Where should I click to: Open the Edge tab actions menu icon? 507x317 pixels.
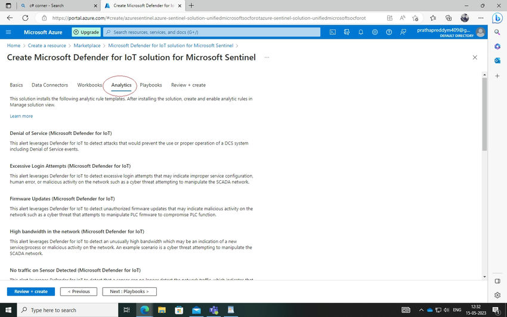pos(8,5)
